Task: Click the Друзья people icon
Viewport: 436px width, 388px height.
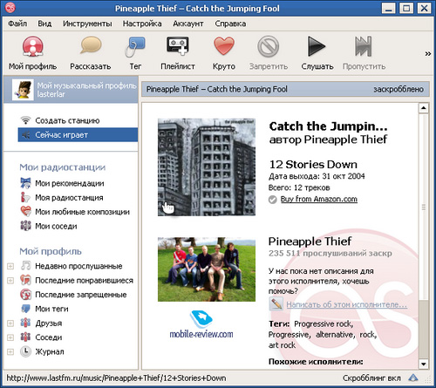Action: point(25,323)
